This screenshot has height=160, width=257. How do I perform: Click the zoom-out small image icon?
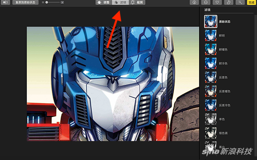tap(43, 2)
